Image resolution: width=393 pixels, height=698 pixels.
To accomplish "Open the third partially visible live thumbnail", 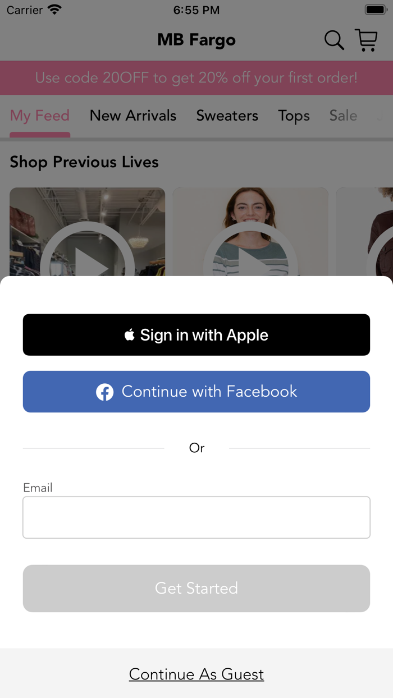I will tap(364, 232).
